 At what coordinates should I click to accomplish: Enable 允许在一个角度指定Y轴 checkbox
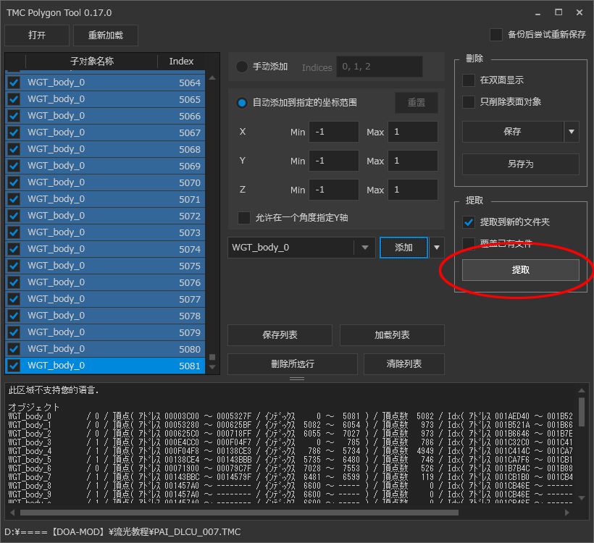243,218
